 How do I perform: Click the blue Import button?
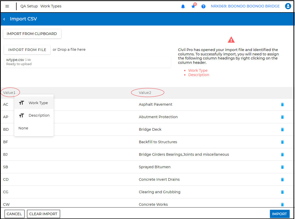point(279,214)
